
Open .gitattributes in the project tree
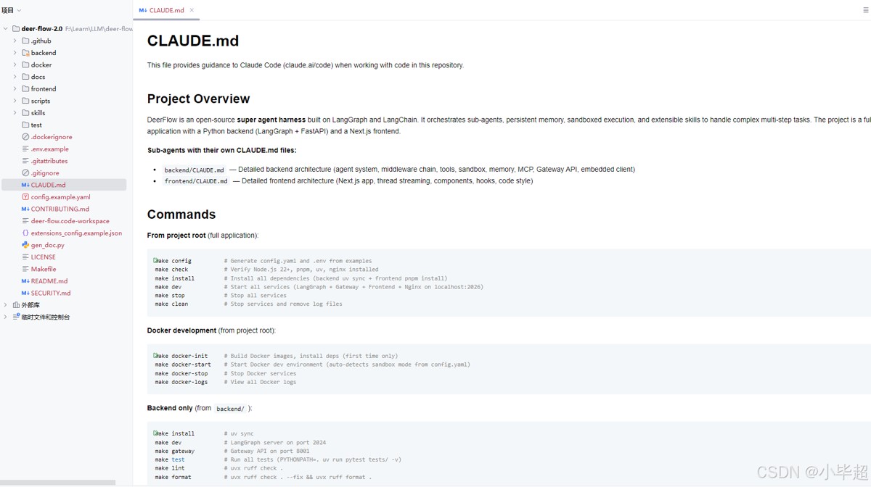tap(49, 161)
